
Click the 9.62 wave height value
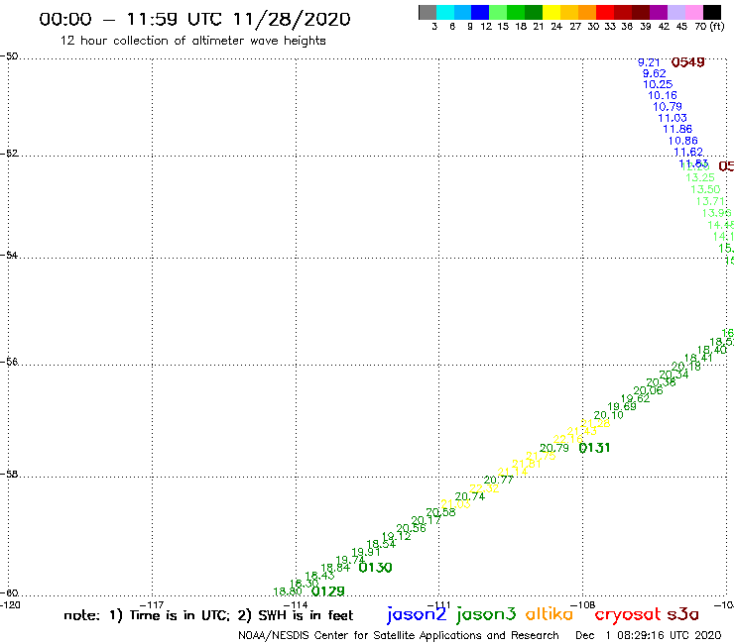pyautogui.click(x=654, y=73)
